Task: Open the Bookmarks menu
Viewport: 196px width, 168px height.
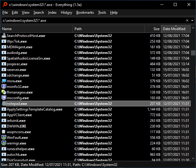Action: tap(85, 13)
